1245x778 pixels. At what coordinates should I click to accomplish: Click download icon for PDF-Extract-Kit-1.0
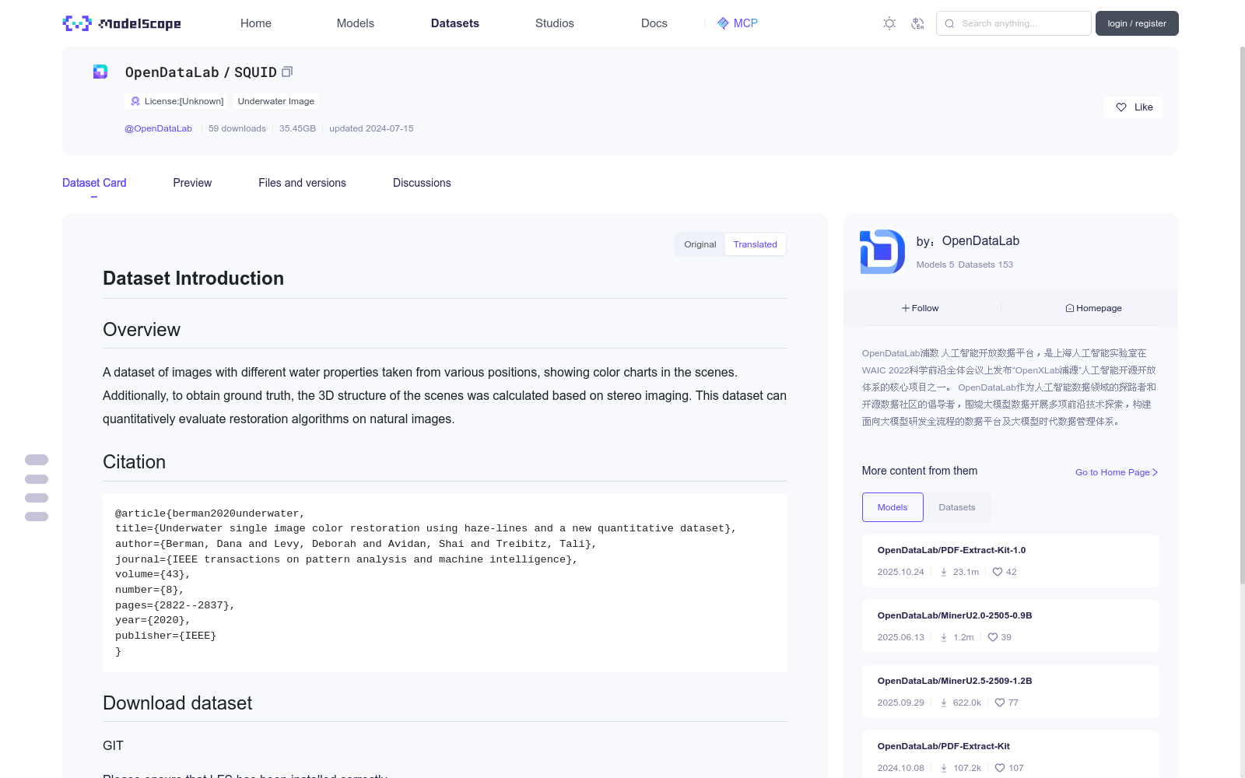point(944,572)
